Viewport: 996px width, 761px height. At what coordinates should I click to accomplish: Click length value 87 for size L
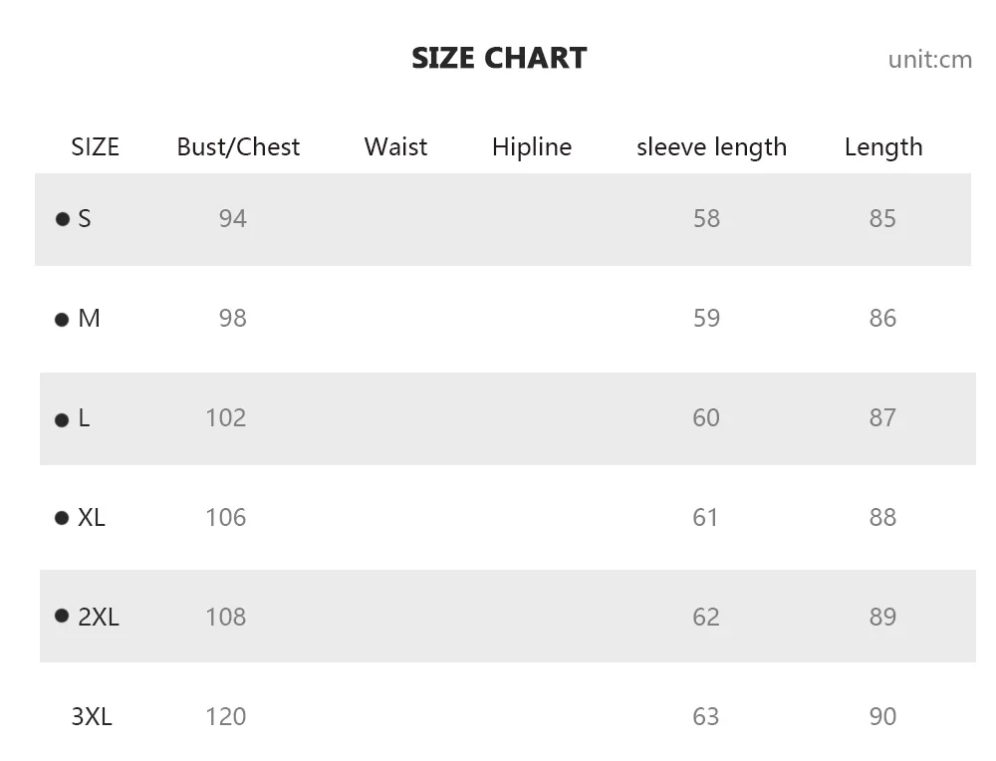[x=882, y=418]
